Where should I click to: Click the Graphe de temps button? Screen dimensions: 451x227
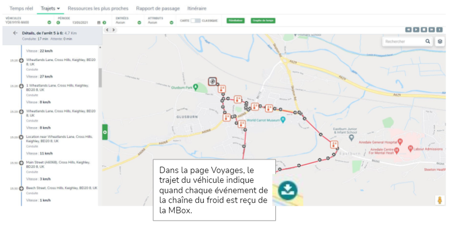coord(263,21)
